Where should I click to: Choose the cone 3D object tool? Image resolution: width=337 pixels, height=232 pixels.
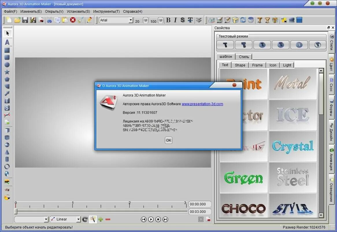click(7, 152)
